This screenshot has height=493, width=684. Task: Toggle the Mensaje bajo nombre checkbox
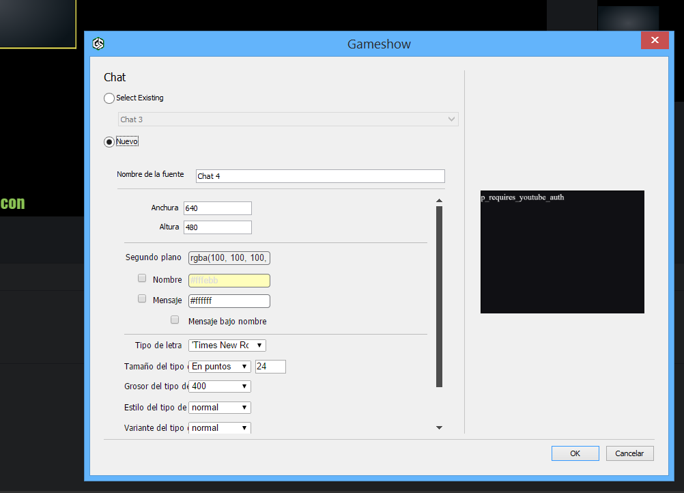click(x=175, y=320)
